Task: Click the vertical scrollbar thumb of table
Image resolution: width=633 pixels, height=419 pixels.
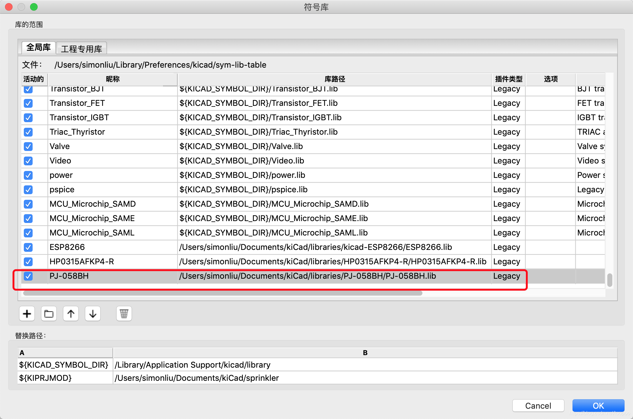Action: tap(609, 280)
